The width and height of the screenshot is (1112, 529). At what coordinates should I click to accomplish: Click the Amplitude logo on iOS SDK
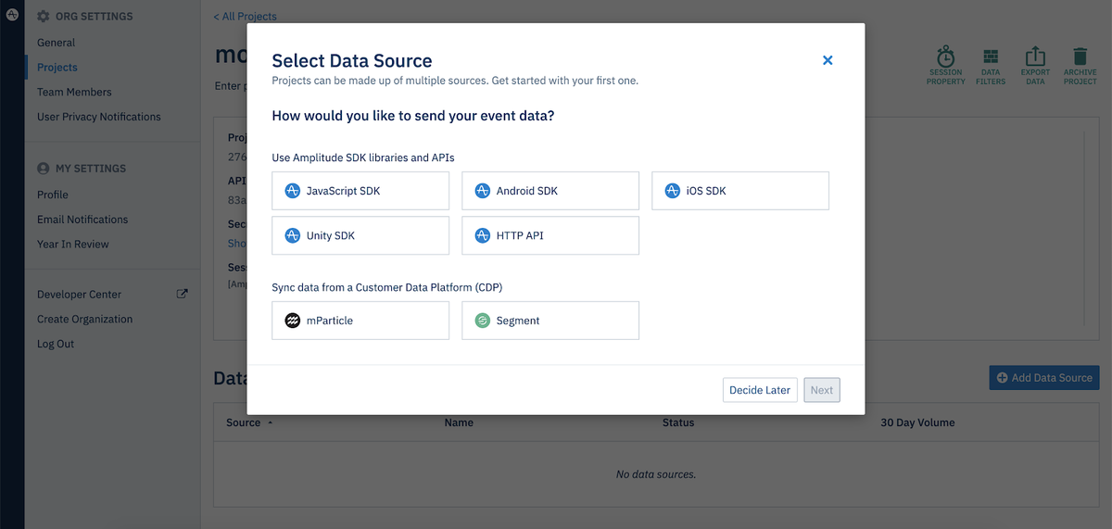click(673, 191)
